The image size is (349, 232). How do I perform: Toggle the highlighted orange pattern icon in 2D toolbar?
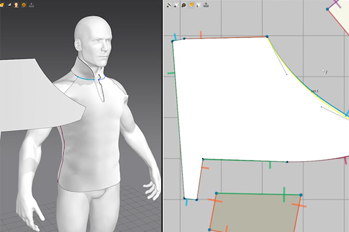(x=191, y=5)
